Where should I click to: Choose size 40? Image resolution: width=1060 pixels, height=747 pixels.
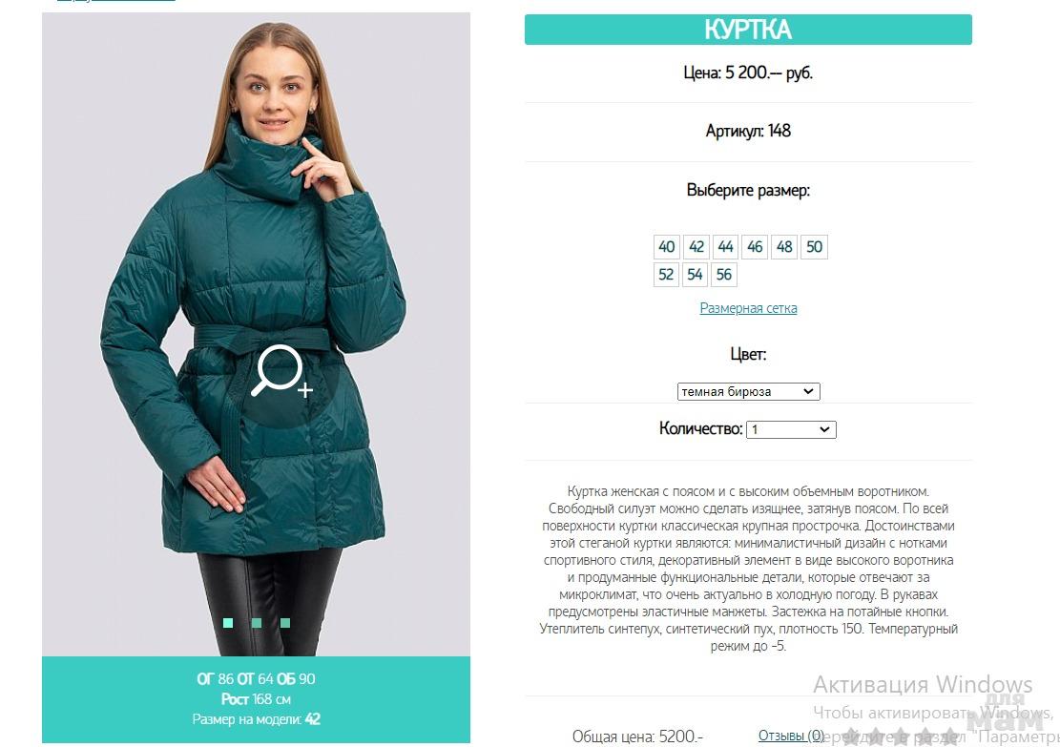click(667, 247)
